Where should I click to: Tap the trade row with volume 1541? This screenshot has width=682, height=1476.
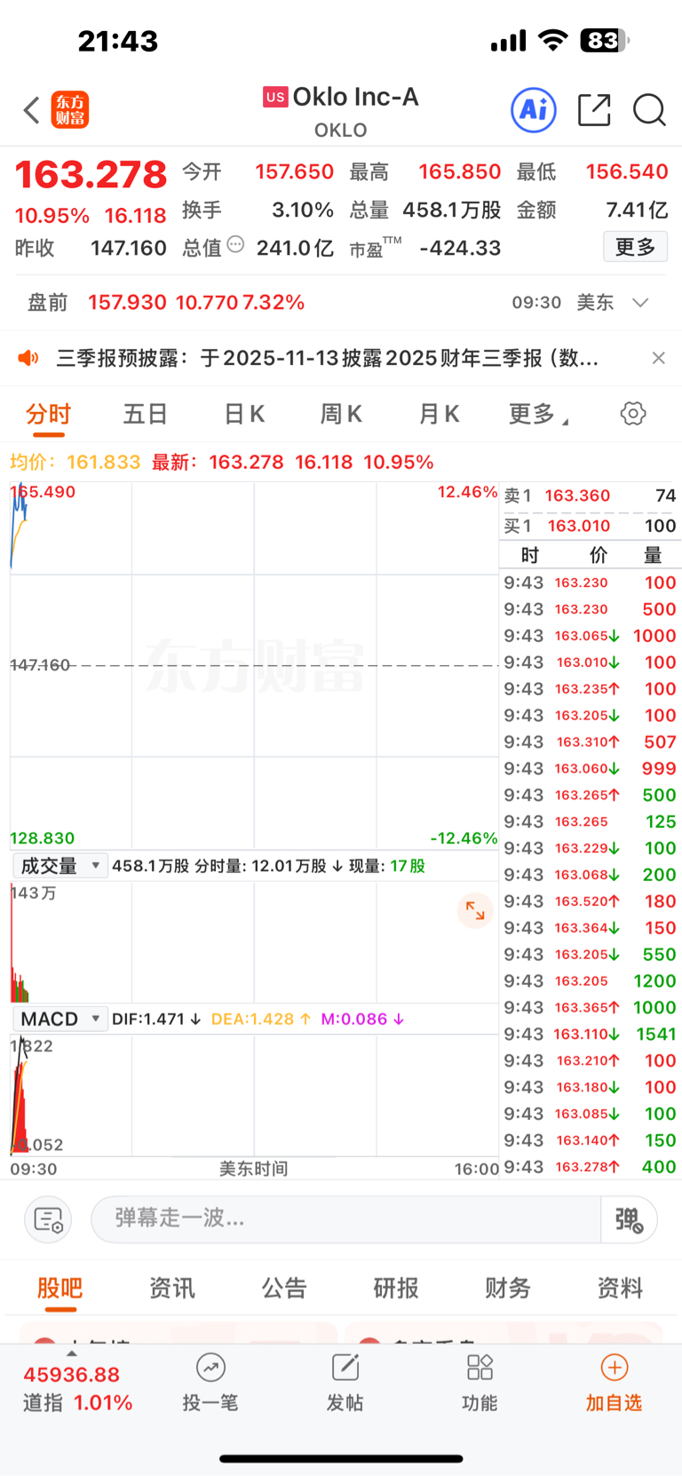[591, 1034]
